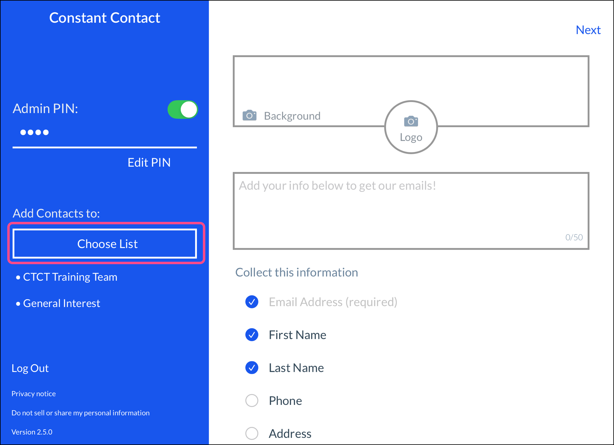Uncheck the First Name checkbox
Viewport: 614px width, 445px height.
252,335
